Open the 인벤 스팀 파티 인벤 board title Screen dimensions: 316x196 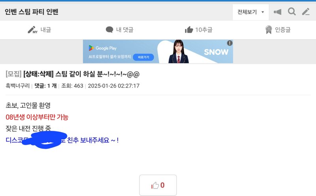pyautogui.click(x=32, y=12)
